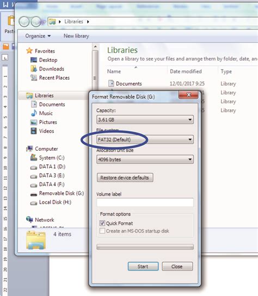
Task: Select Recent Places in Favorites
Action: 54,78
